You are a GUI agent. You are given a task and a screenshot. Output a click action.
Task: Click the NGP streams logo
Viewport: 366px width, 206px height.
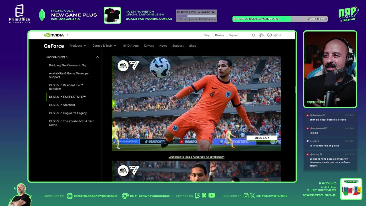pyautogui.click(x=348, y=14)
